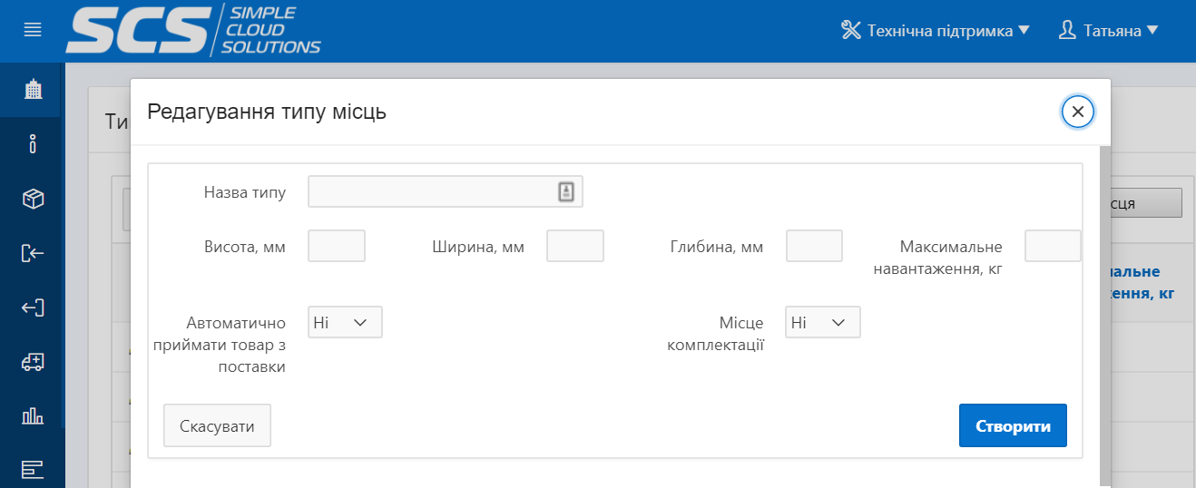The image size is (1196, 488).
Task: Open the bar chart icon in sidebar
Action: pyautogui.click(x=33, y=415)
